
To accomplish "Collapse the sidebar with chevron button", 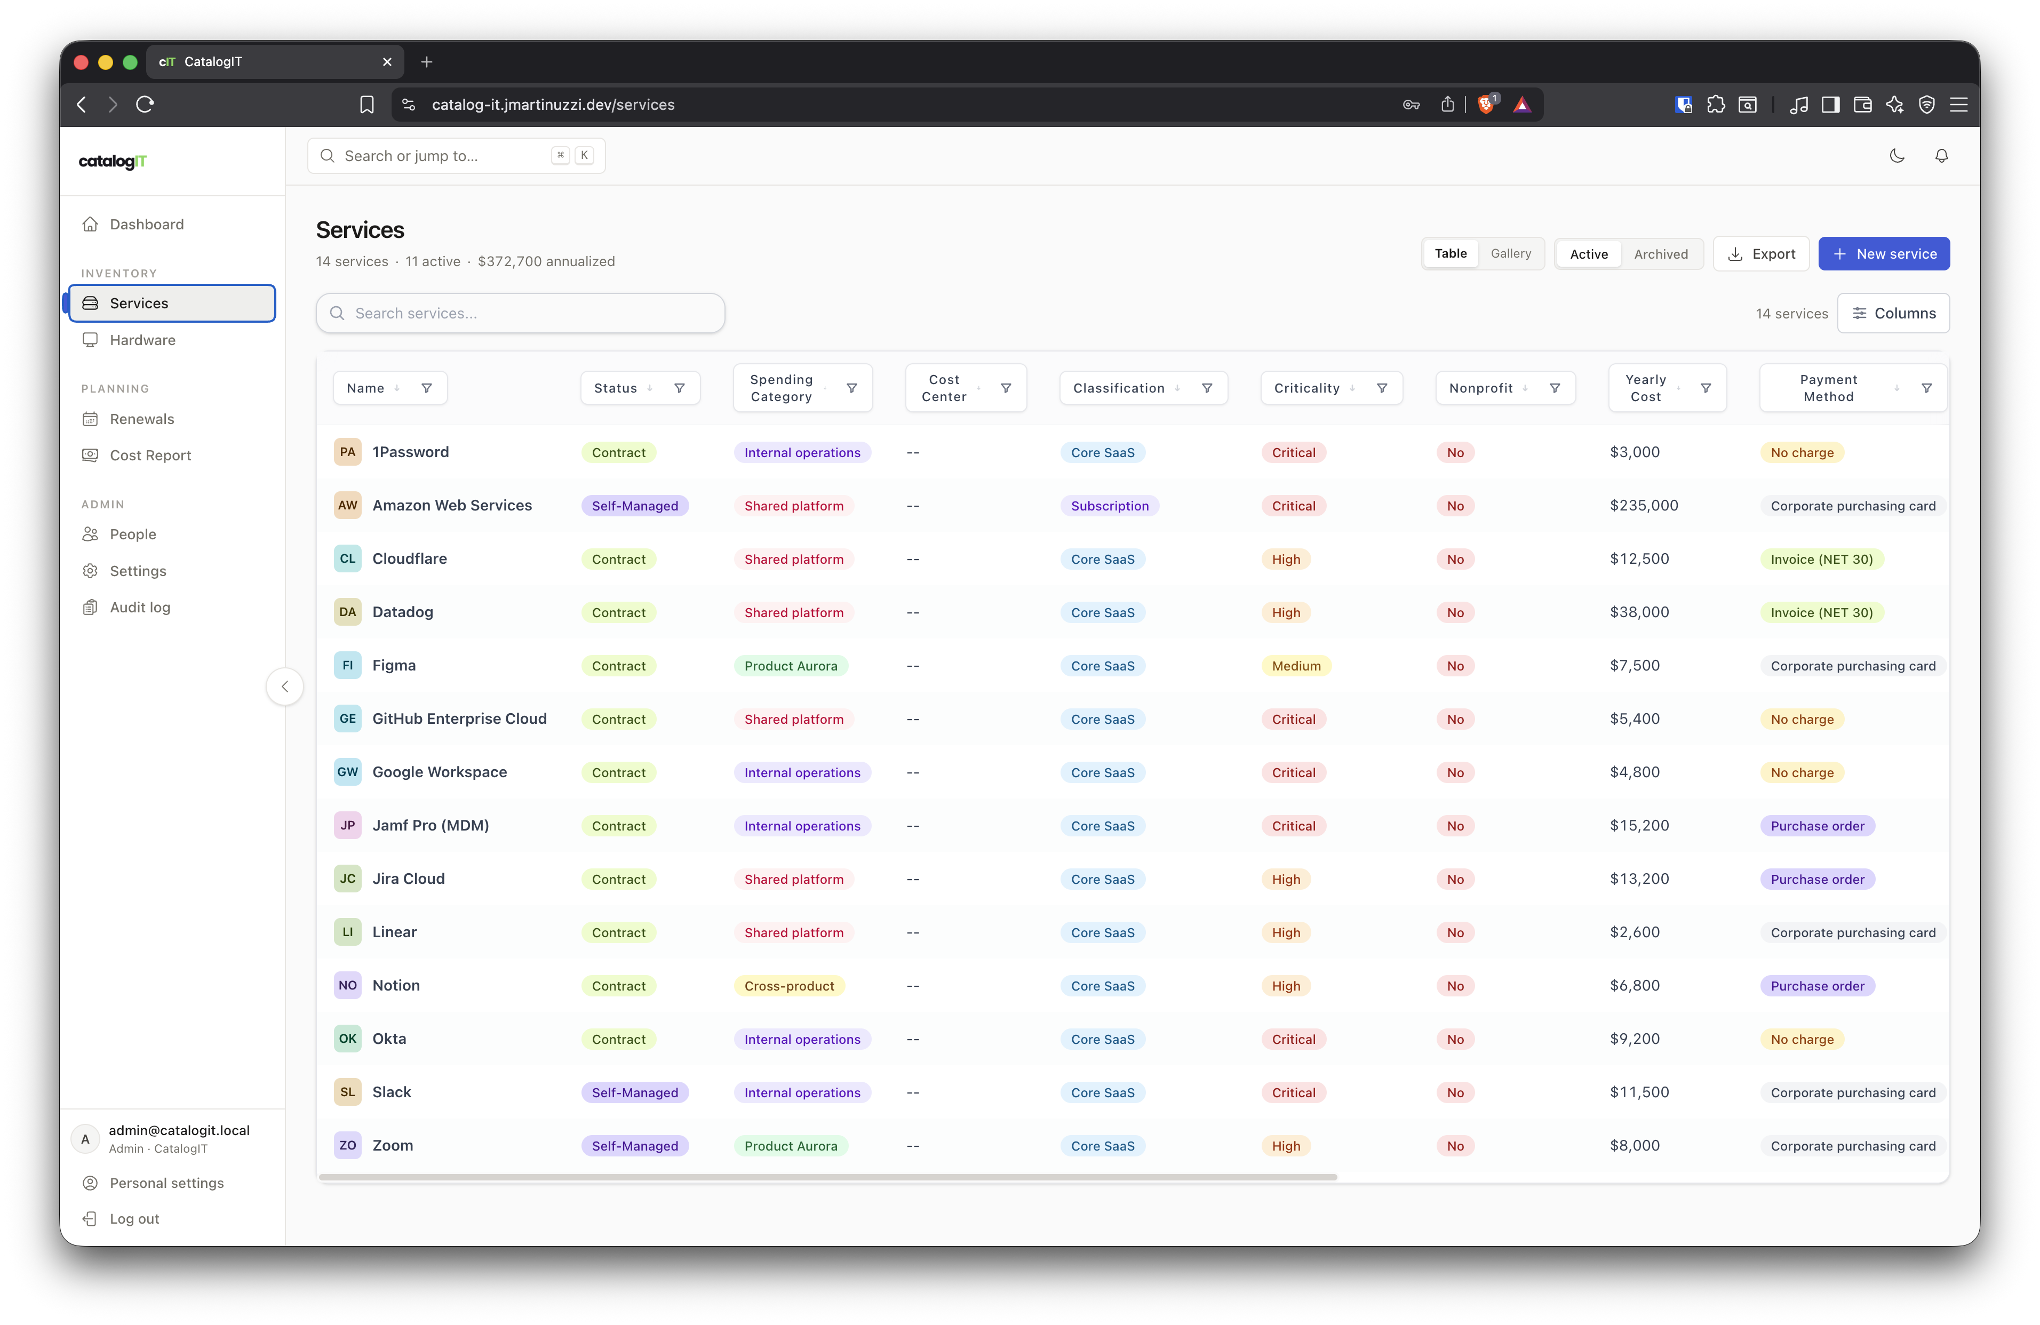I will (x=284, y=687).
